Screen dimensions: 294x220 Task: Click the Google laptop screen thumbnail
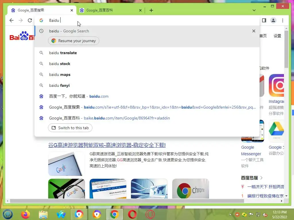pos(66,164)
